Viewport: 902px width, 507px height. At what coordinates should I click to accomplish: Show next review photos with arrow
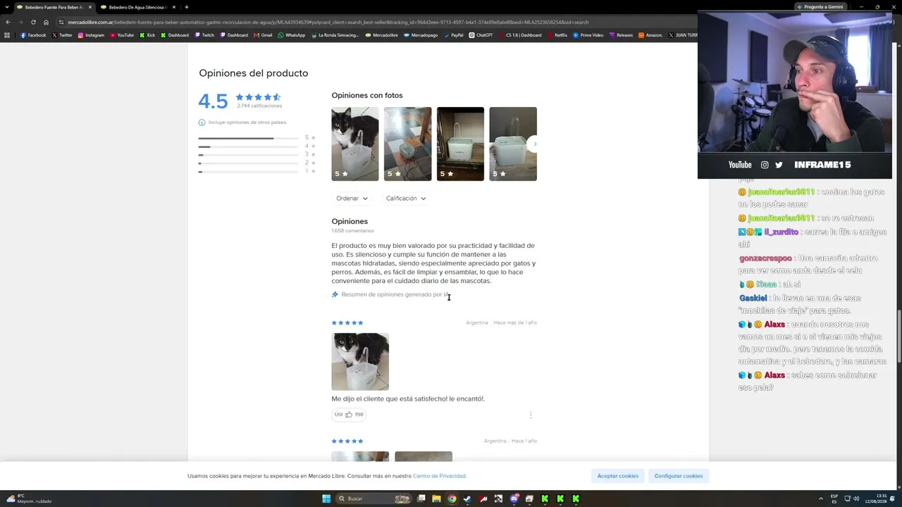pyautogui.click(x=534, y=144)
